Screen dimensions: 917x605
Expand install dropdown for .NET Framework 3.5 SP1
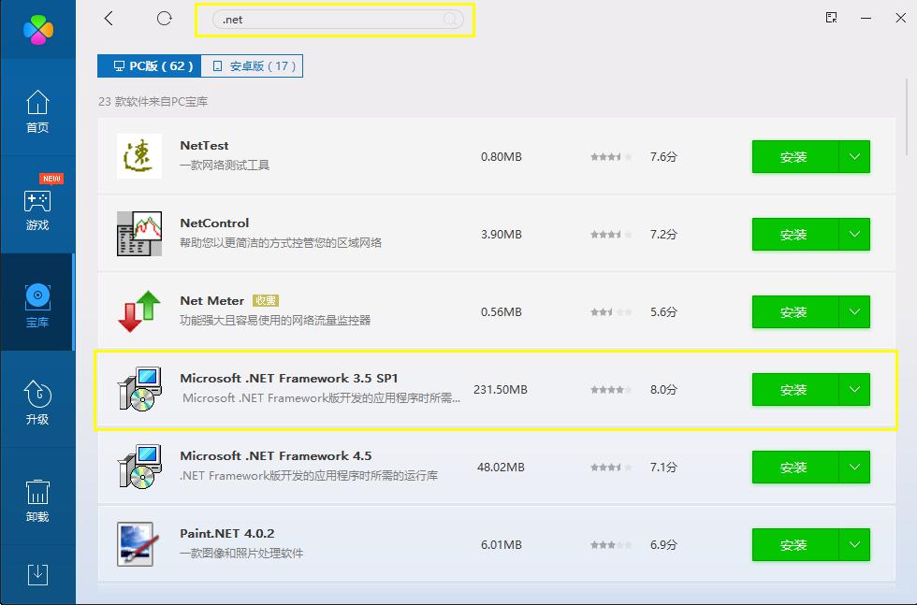853,389
